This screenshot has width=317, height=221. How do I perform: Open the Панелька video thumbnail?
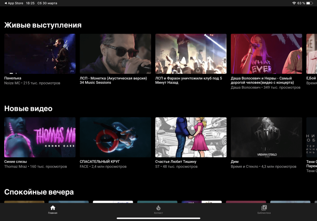click(40, 54)
